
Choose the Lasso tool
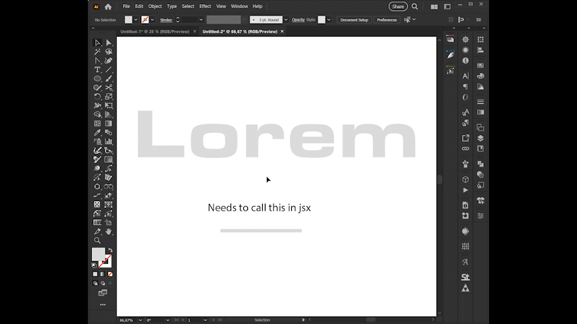(x=109, y=51)
